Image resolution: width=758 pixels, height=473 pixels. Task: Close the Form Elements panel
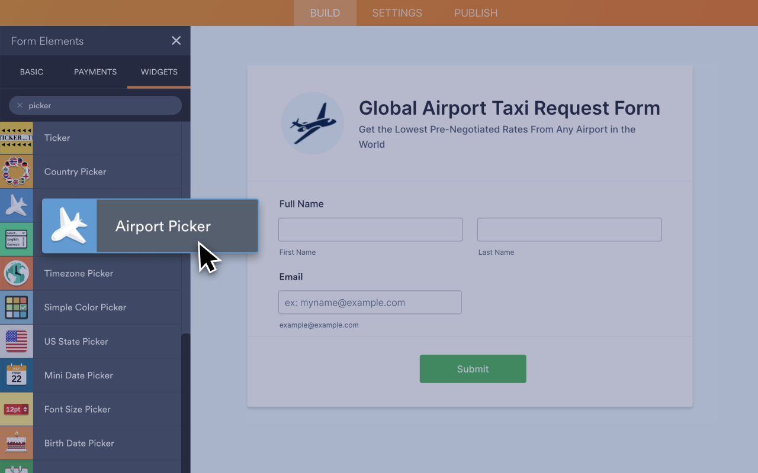click(x=176, y=40)
